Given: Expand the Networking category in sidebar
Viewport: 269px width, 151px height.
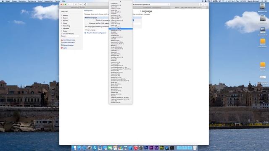Looking at the screenshot, I should [x=66, y=26].
